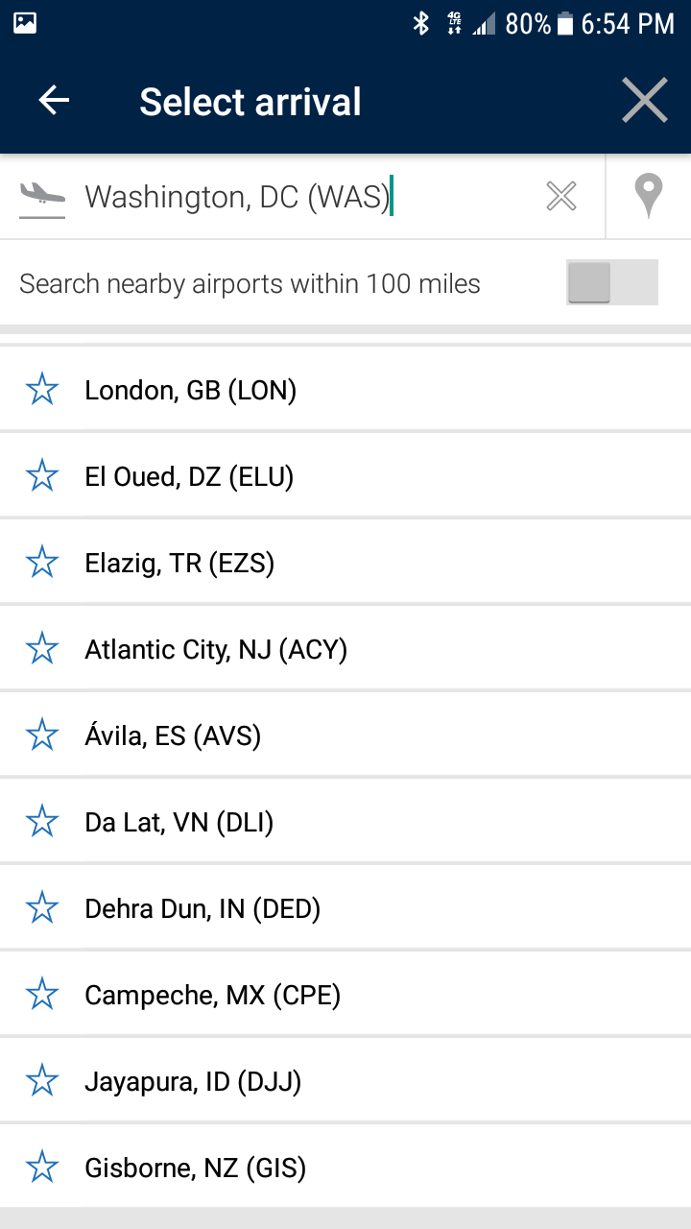
Task: Select London, GB (LON) as arrival
Action: pos(345,389)
